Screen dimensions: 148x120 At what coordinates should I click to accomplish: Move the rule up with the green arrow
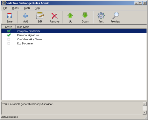click(70, 17)
